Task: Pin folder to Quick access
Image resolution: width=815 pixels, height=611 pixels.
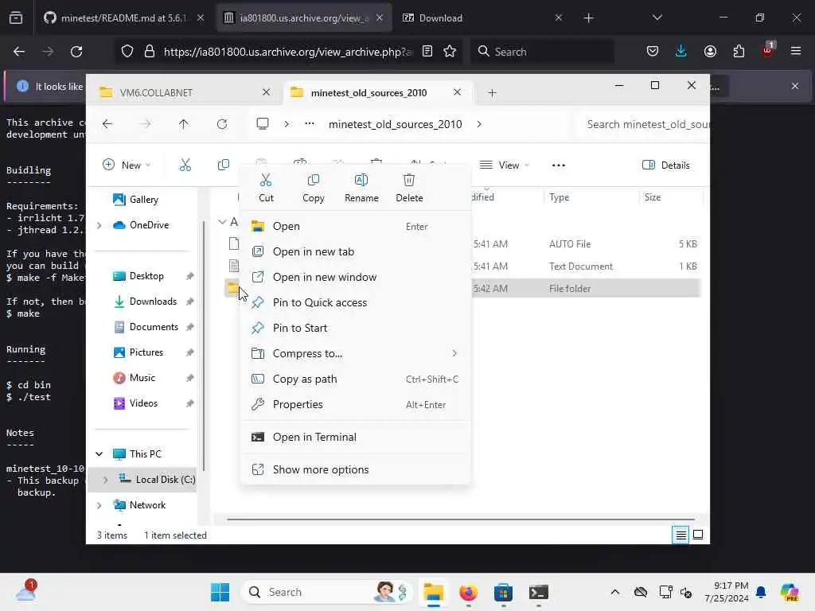Action: (356, 302)
